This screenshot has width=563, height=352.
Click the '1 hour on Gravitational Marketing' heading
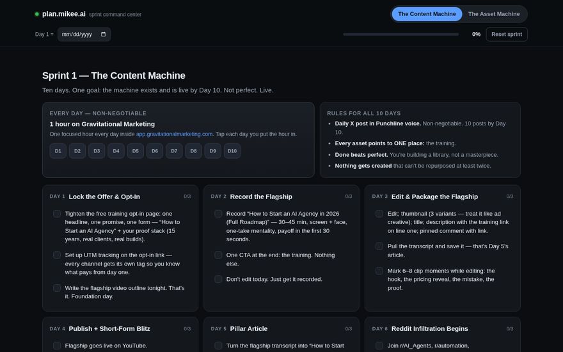coord(102,124)
